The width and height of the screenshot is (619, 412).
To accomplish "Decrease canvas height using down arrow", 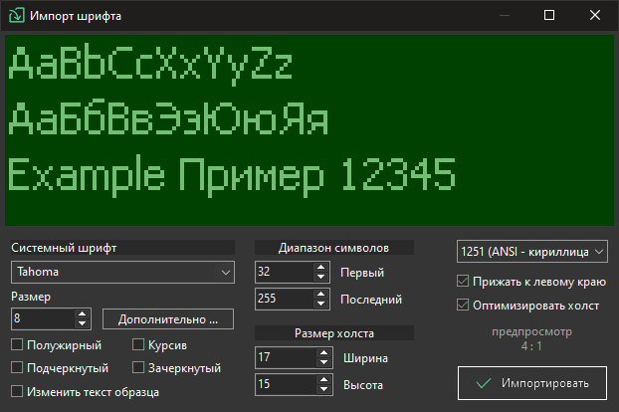I will coord(320,389).
